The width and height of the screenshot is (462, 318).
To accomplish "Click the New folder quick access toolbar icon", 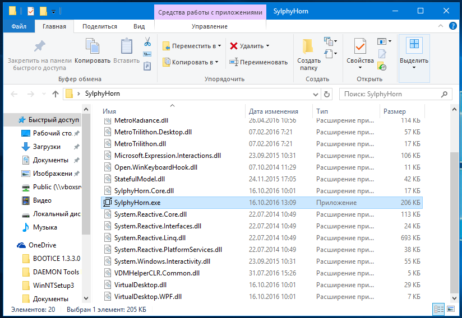I will click(x=43, y=11).
